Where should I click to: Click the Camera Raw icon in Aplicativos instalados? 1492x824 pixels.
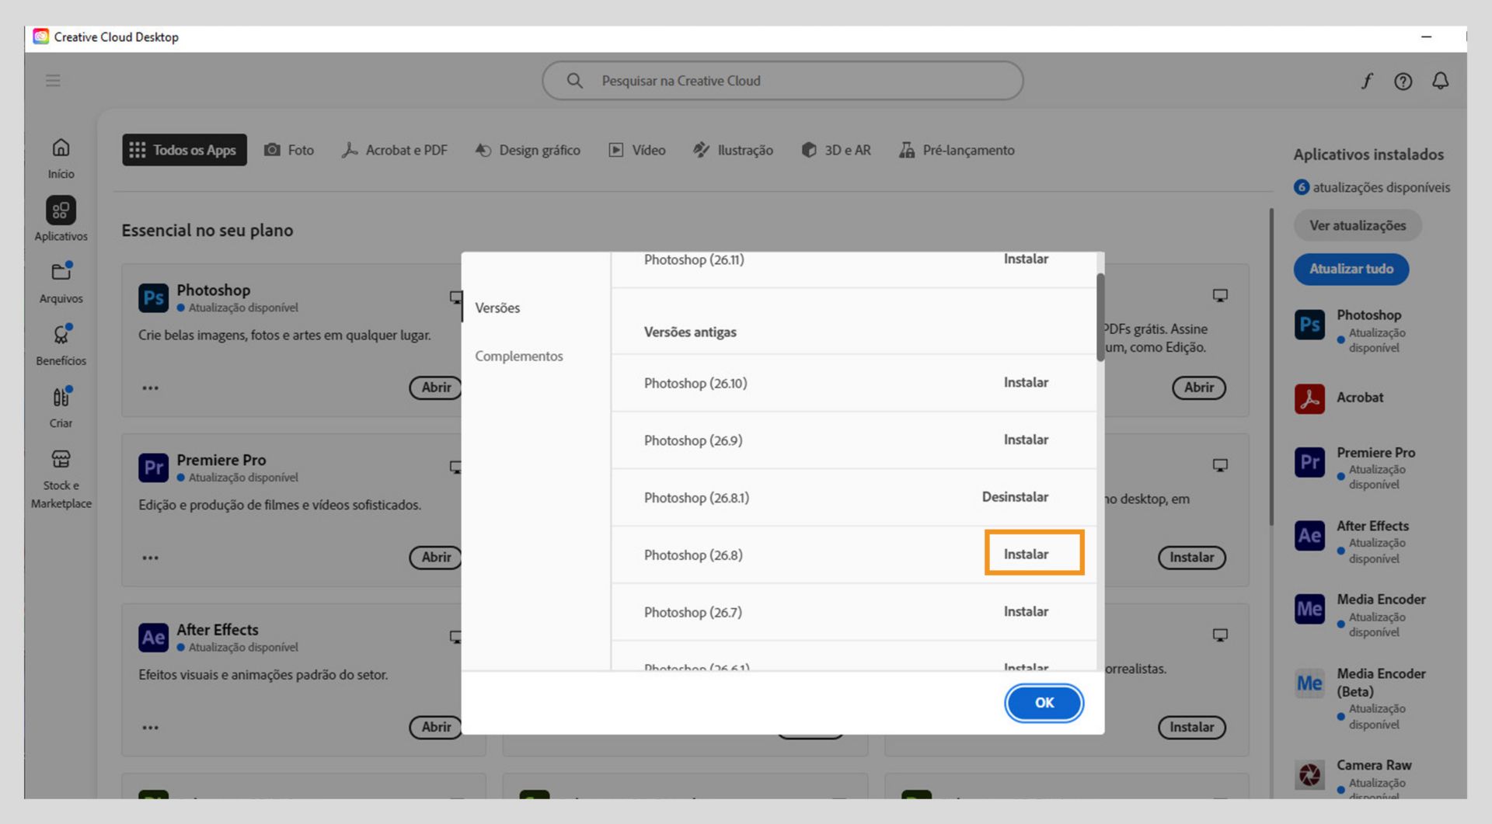tap(1309, 774)
